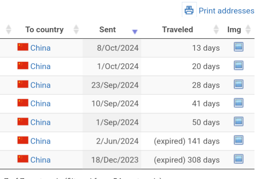The image size is (266, 179).
Task: Open China link in 8/Oct/2024 row
Action: tap(40, 48)
